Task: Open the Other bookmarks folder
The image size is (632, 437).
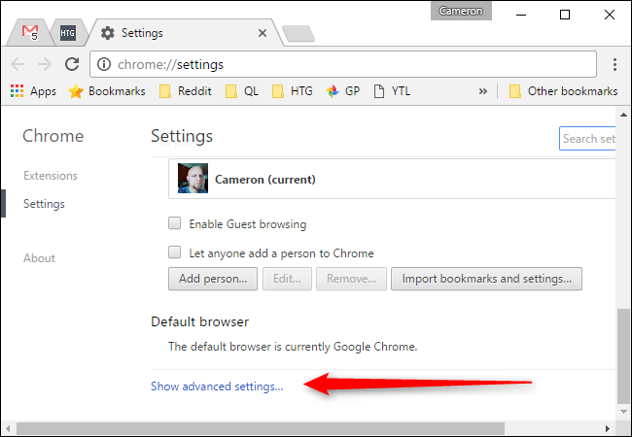Action: tap(563, 91)
